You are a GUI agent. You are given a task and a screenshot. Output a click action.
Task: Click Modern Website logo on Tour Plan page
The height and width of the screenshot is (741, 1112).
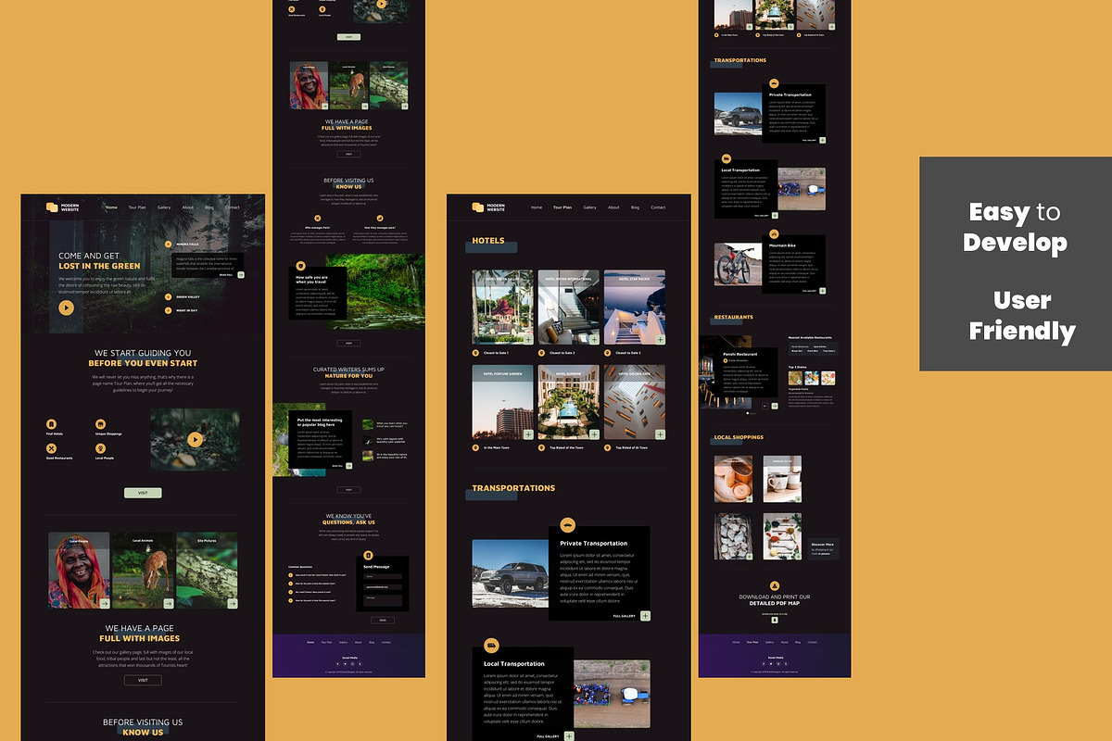[489, 207]
